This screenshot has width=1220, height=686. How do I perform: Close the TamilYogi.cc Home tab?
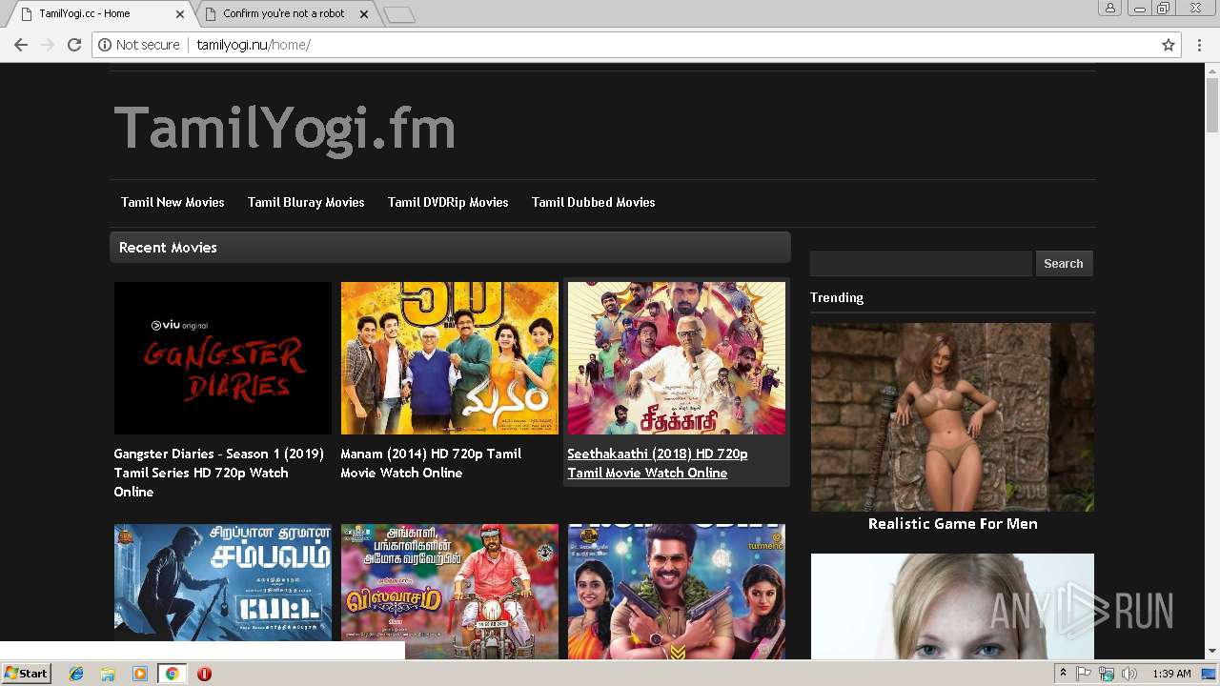coord(180,13)
